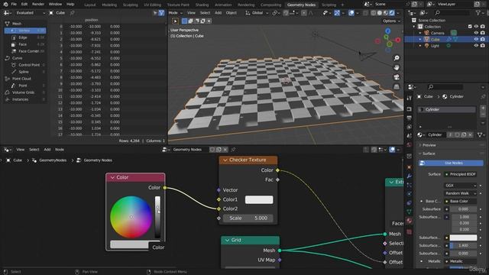The height and width of the screenshot is (275, 489).
Task: Exclude Collection from view layer checkbox
Action: (470, 27)
